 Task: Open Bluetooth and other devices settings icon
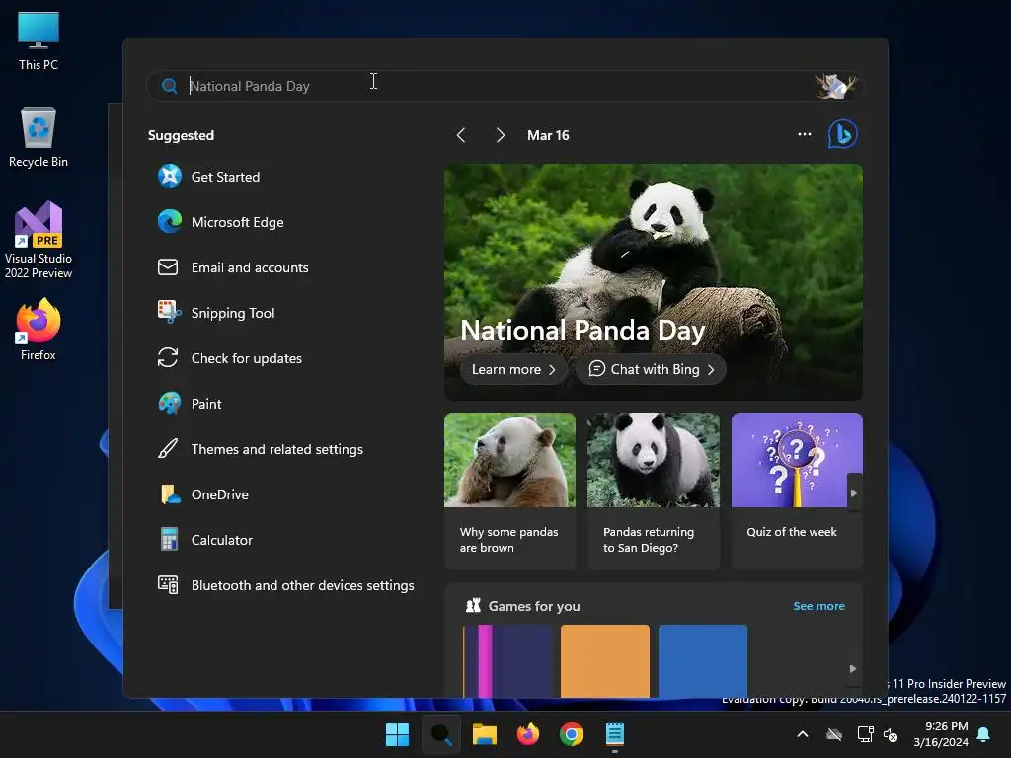pyautogui.click(x=168, y=584)
